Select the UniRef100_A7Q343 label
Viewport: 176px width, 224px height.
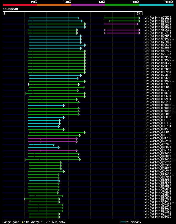[158, 144]
